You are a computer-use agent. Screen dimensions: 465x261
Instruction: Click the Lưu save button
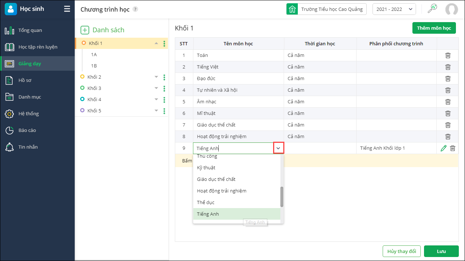(x=441, y=251)
